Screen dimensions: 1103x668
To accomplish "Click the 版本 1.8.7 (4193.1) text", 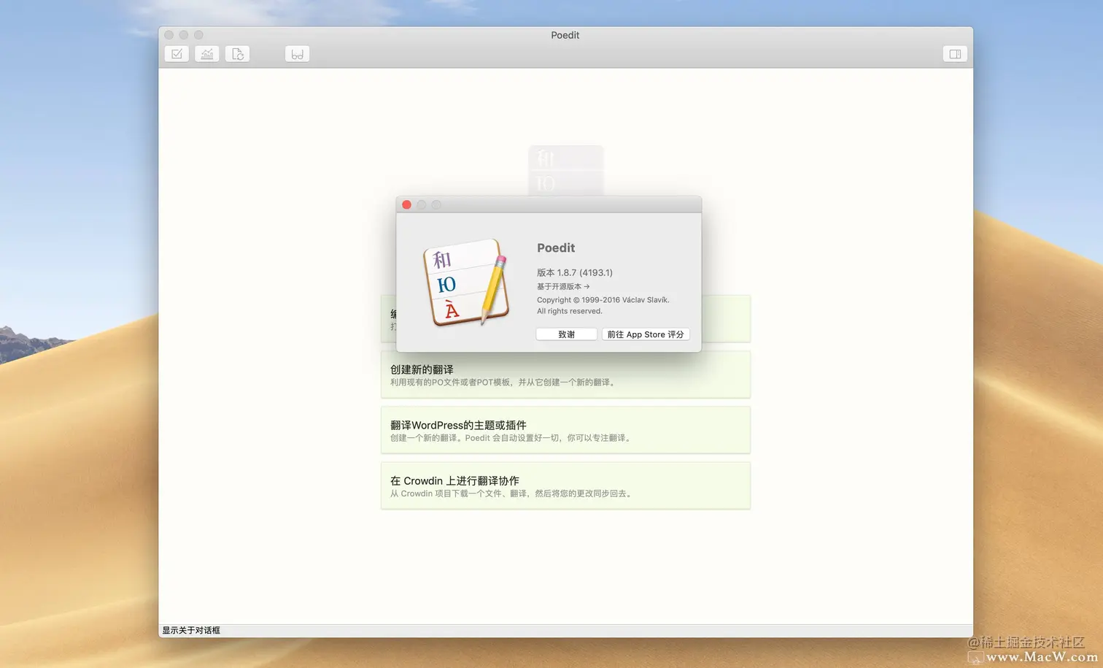I will click(x=575, y=272).
